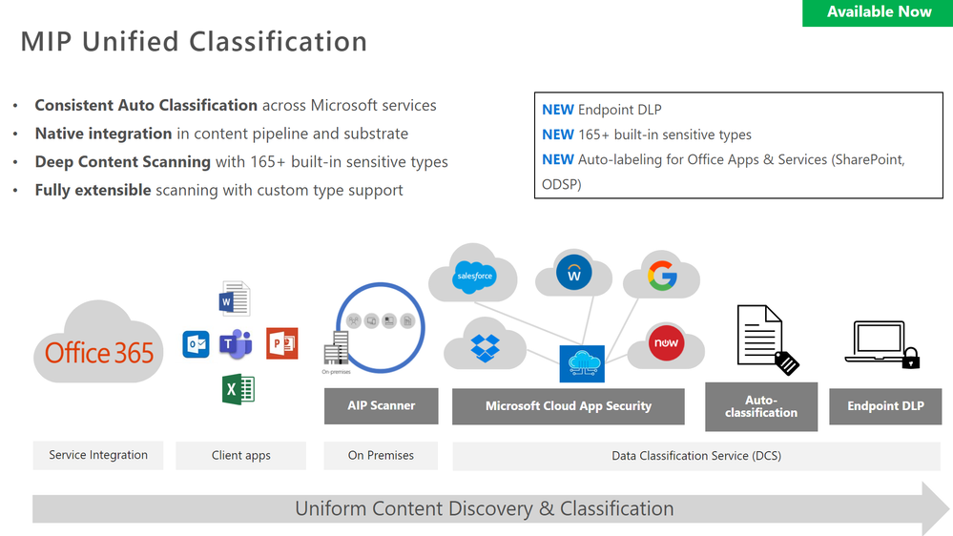The height and width of the screenshot is (536, 953).
Task: Click the on-premises building icon
Action: coord(337,348)
